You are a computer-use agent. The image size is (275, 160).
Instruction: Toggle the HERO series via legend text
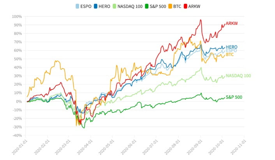pos(104,6)
